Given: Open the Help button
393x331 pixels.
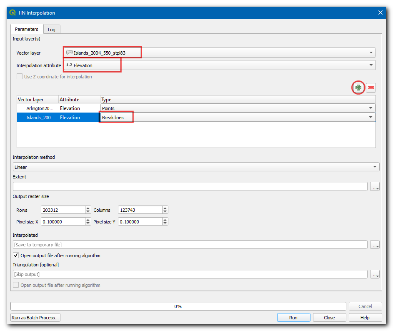Looking at the screenshot, I should click(365, 318).
